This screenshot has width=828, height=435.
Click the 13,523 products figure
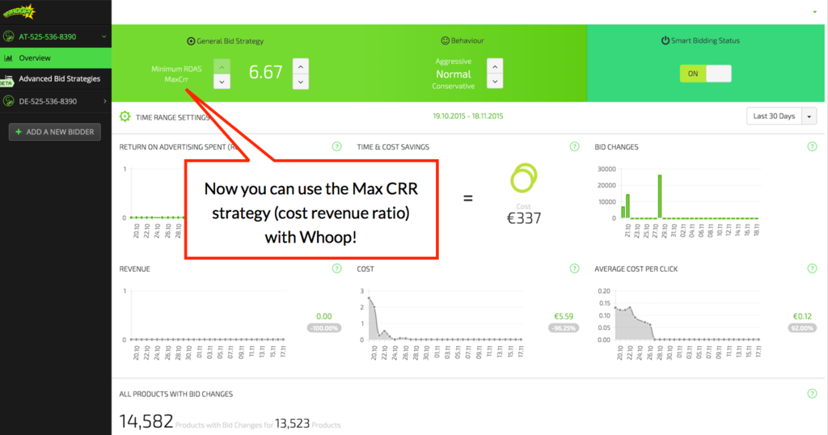point(292,424)
